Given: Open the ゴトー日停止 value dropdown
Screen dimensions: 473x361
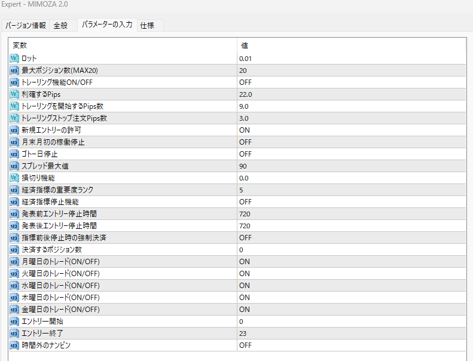Looking at the screenshot, I should click(x=245, y=154).
